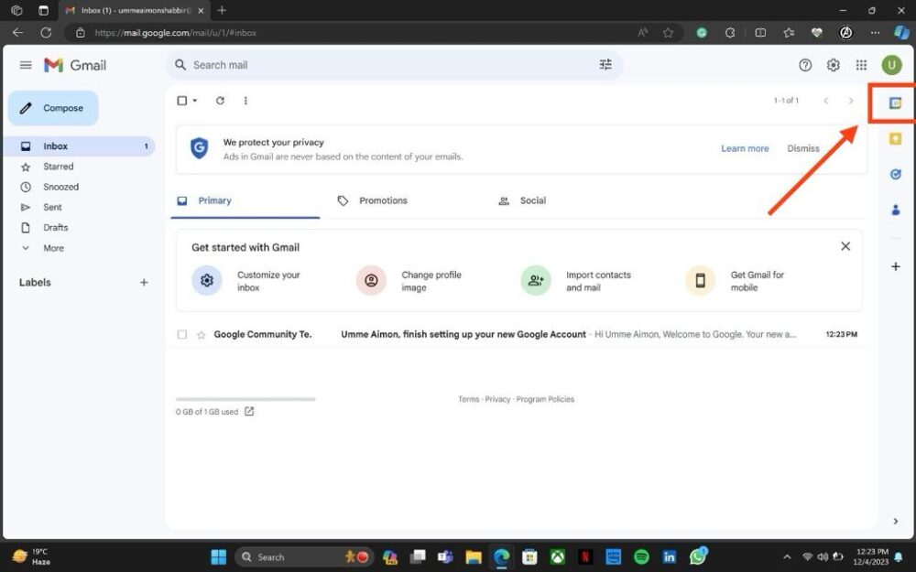Open Google Calendar side panel icon
Viewport: 916px width, 572px height.
tap(895, 103)
